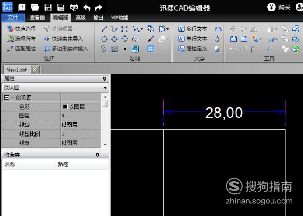The width and height of the screenshot is (303, 216).
Task: Click the properties scrollbar down arrow
Action: tap(105, 145)
